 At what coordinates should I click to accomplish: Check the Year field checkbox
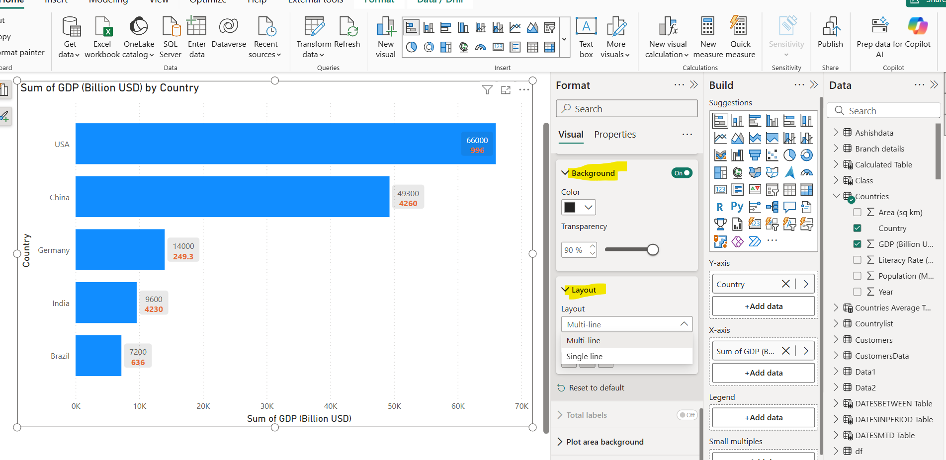tap(857, 292)
